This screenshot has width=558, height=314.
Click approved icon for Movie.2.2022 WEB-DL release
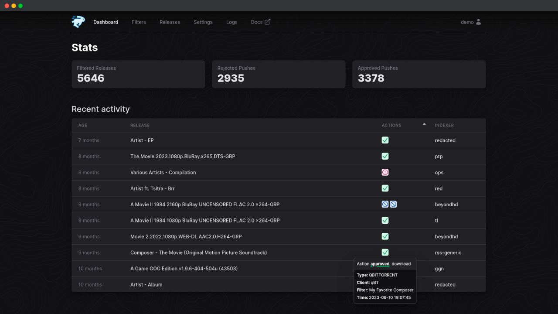pyautogui.click(x=385, y=236)
